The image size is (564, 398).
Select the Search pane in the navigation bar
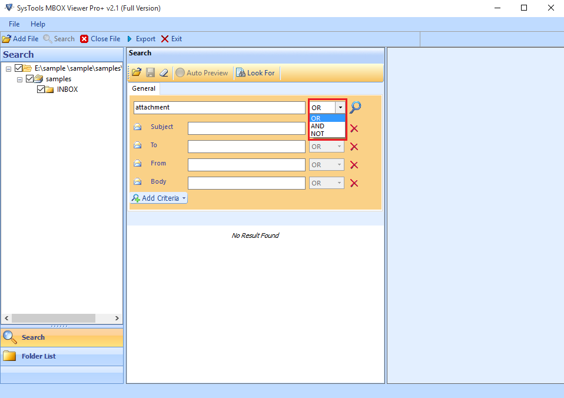pyautogui.click(x=62, y=337)
